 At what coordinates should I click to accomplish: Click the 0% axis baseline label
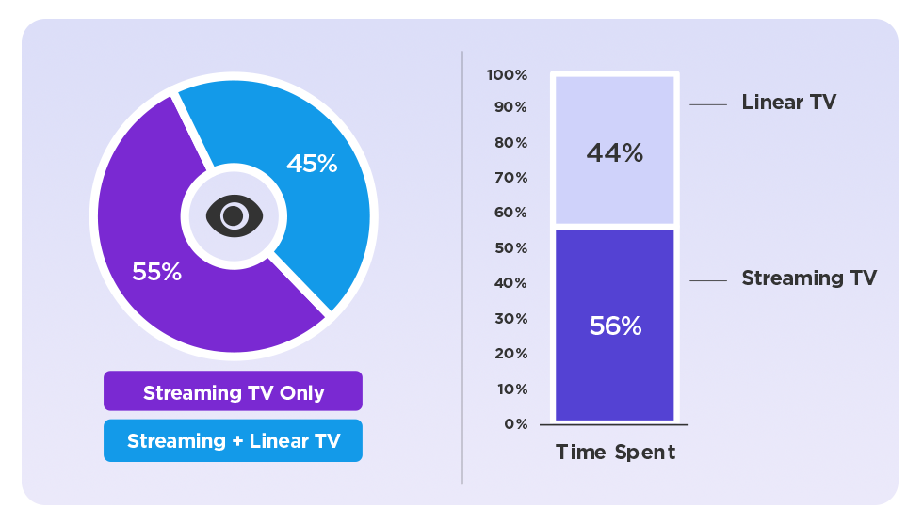click(x=515, y=424)
